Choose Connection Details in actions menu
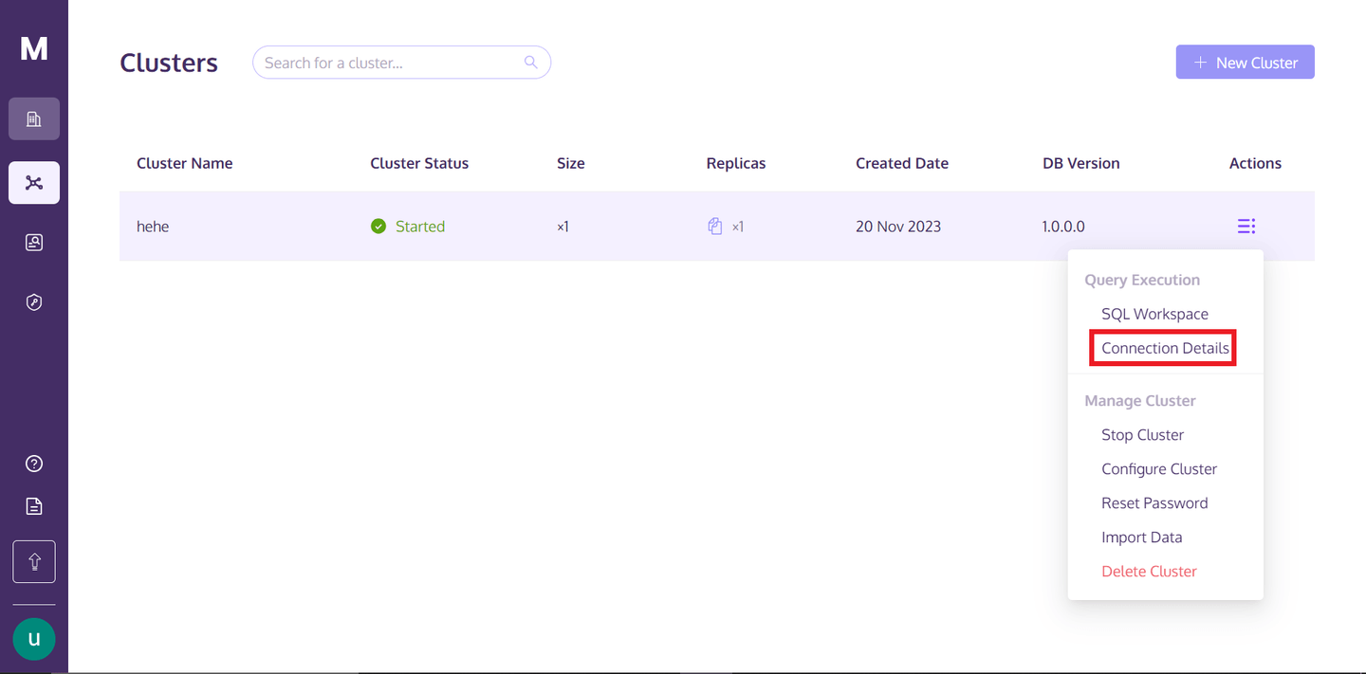 1165,348
